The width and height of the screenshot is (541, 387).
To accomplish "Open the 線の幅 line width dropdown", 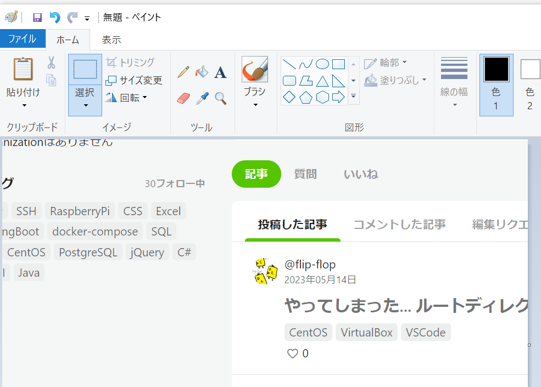I will pos(454,97).
